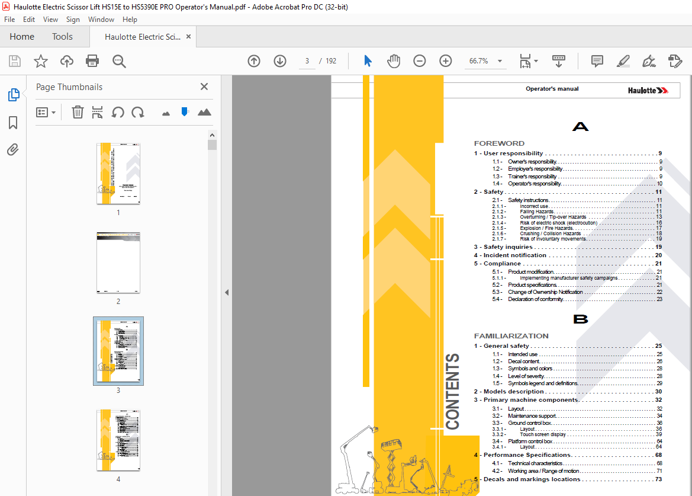Click the thumbnail panel scroll up arrow
Screen dimensions: 692x496
tap(213, 135)
